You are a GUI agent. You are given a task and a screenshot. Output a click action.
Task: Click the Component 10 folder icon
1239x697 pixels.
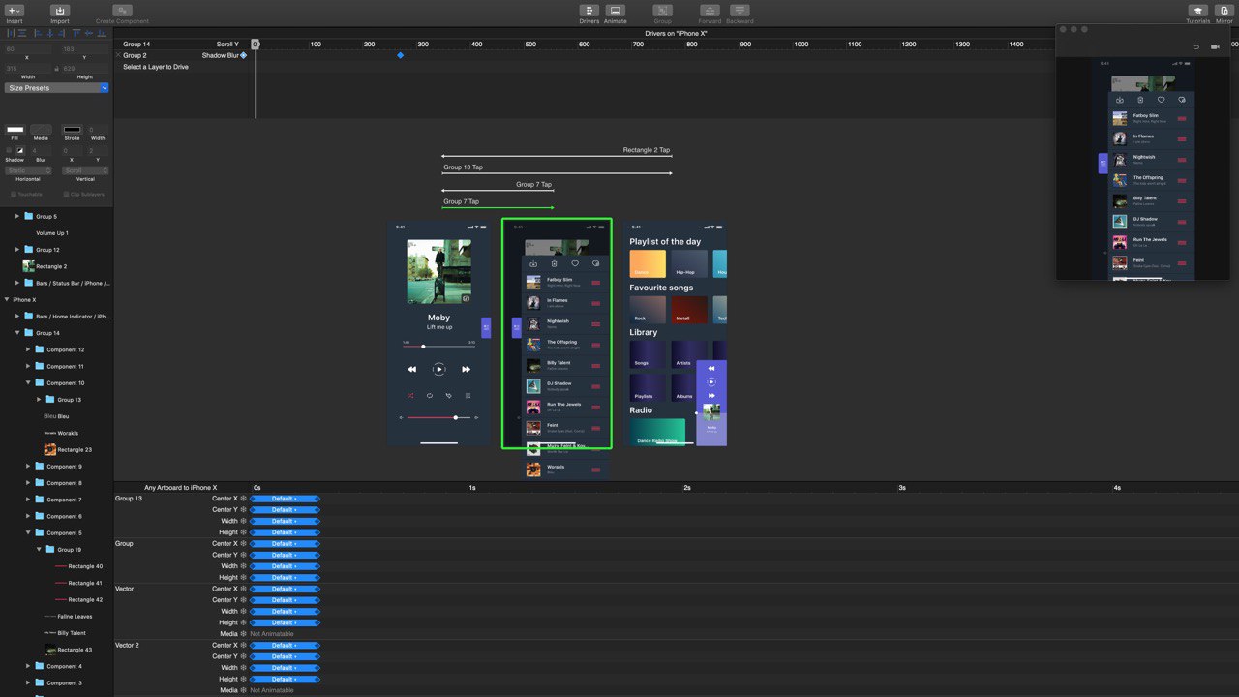point(40,383)
